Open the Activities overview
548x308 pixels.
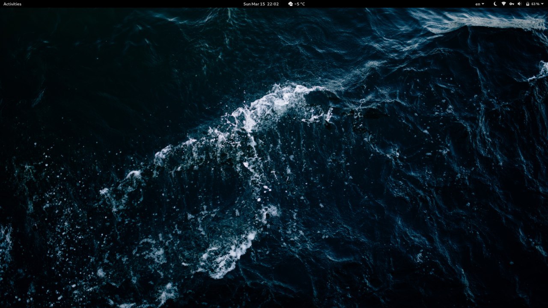(x=12, y=4)
